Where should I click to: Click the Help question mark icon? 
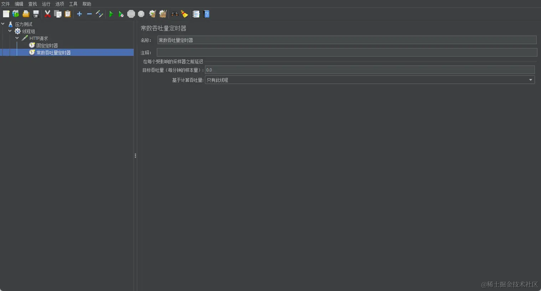tap(206, 14)
